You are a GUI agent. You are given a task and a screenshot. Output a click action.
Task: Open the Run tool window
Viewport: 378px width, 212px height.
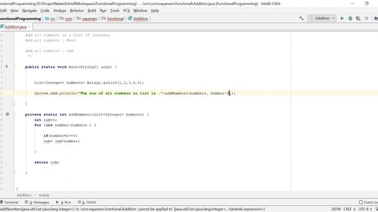click(x=63, y=202)
